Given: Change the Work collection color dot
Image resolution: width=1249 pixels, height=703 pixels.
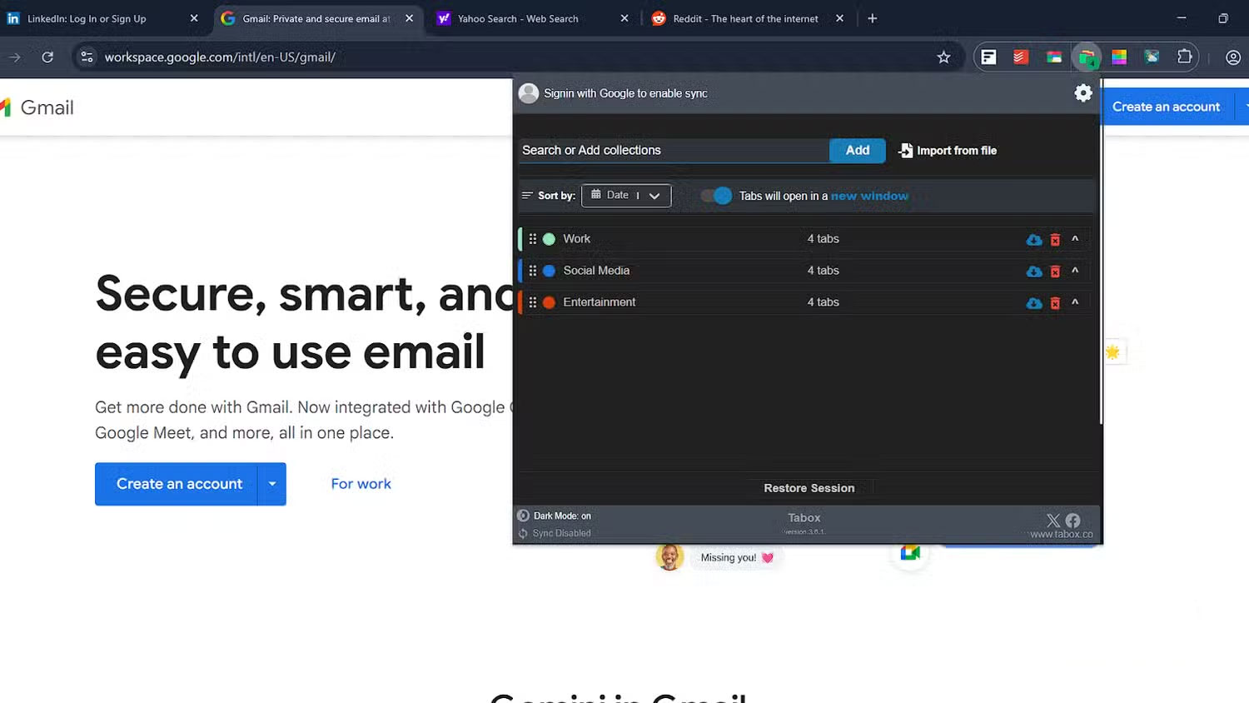Looking at the screenshot, I should coord(550,238).
